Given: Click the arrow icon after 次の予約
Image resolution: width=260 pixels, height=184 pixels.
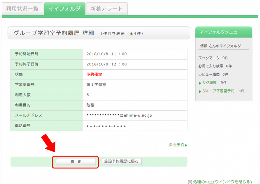Looking at the screenshot, I should (x=186, y=145).
